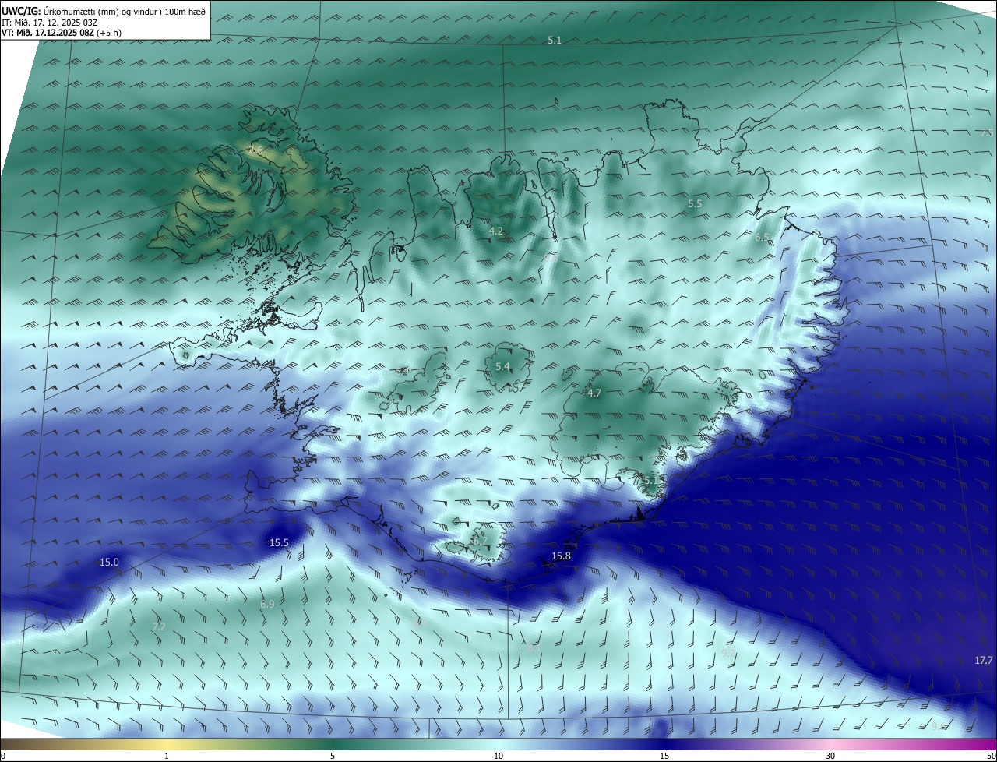Click the 4.7 value label on the map
The width and height of the screenshot is (997, 762).
[594, 393]
